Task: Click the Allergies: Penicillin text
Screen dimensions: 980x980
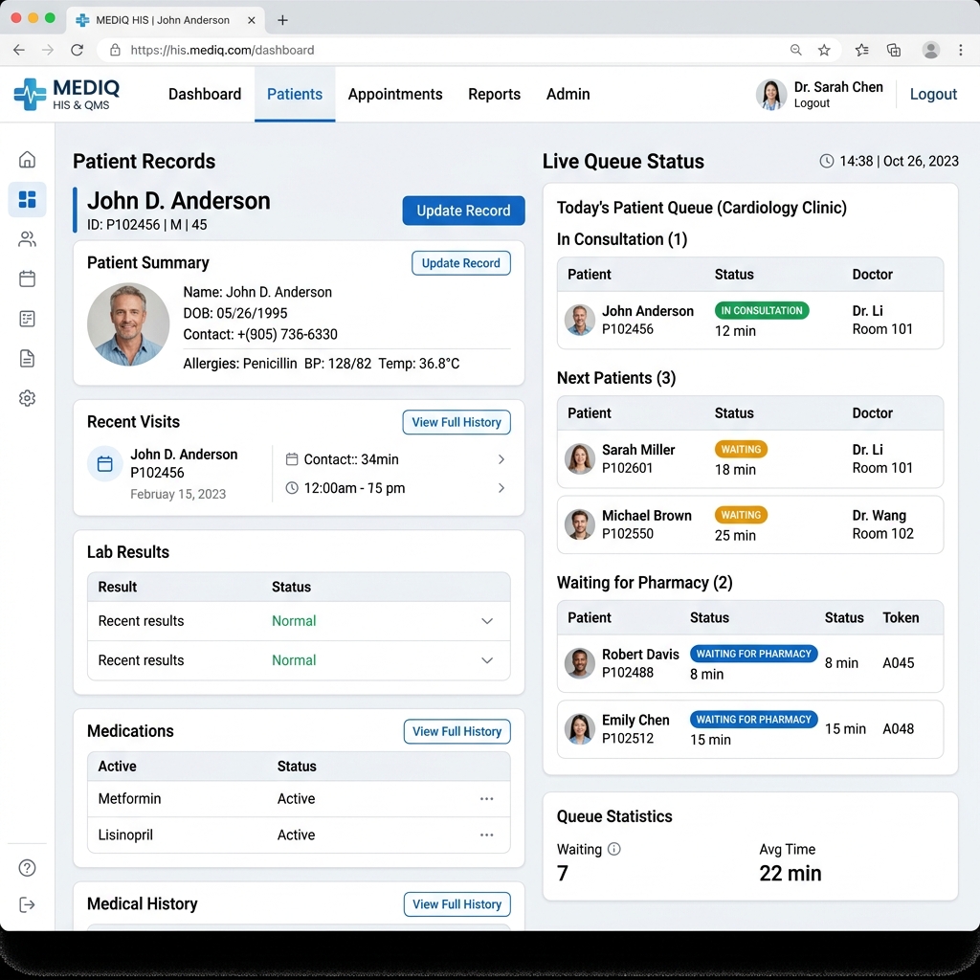Action: point(240,364)
